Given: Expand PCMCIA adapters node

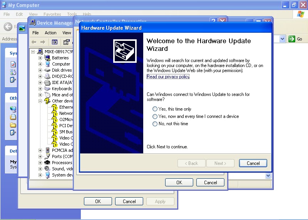Looking at the screenshot, I should [40, 150].
